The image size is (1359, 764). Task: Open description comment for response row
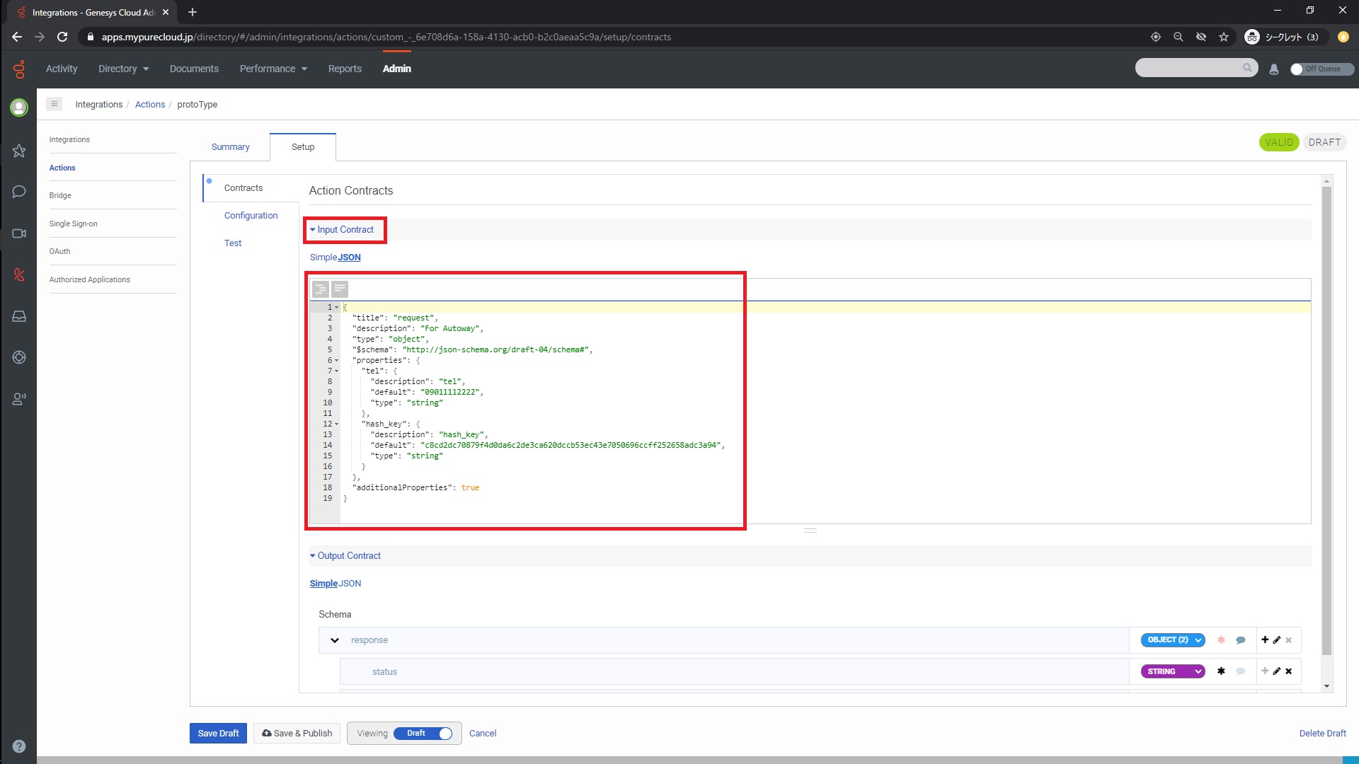[1241, 640]
